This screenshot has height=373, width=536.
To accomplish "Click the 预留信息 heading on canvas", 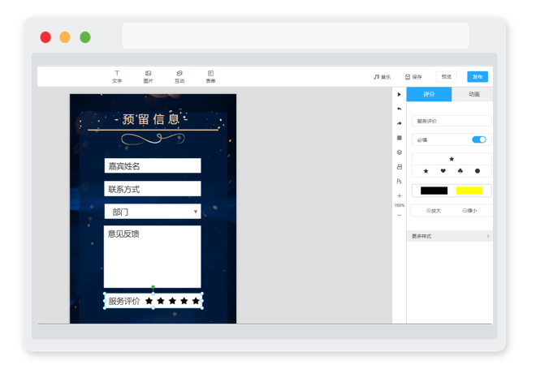I will click(x=151, y=119).
